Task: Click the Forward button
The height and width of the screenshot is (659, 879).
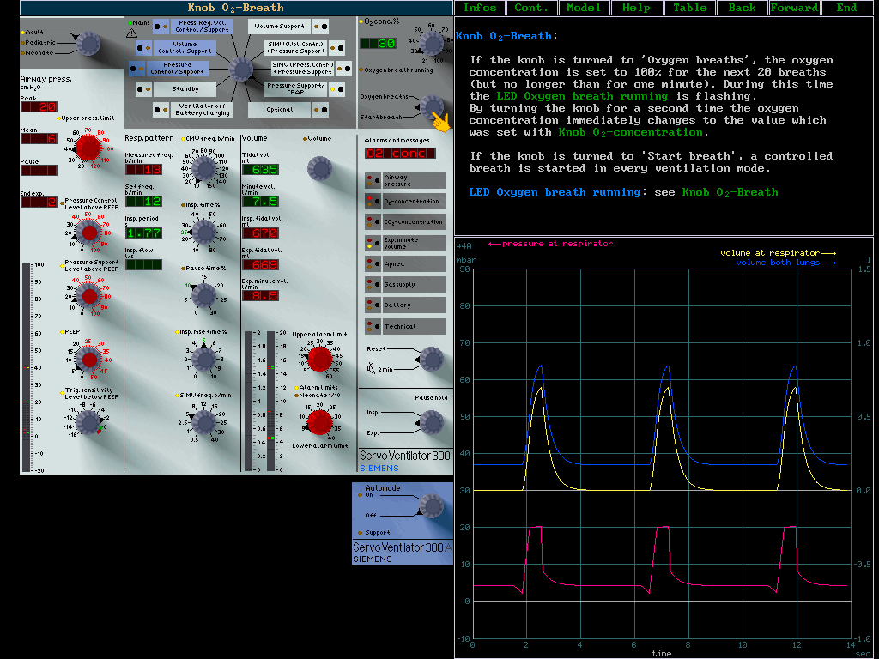Action: (x=794, y=8)
